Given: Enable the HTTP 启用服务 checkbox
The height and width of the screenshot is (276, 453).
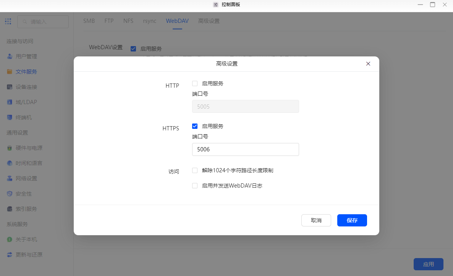Looking at the screenshot, I should click(x=195, y=83).
